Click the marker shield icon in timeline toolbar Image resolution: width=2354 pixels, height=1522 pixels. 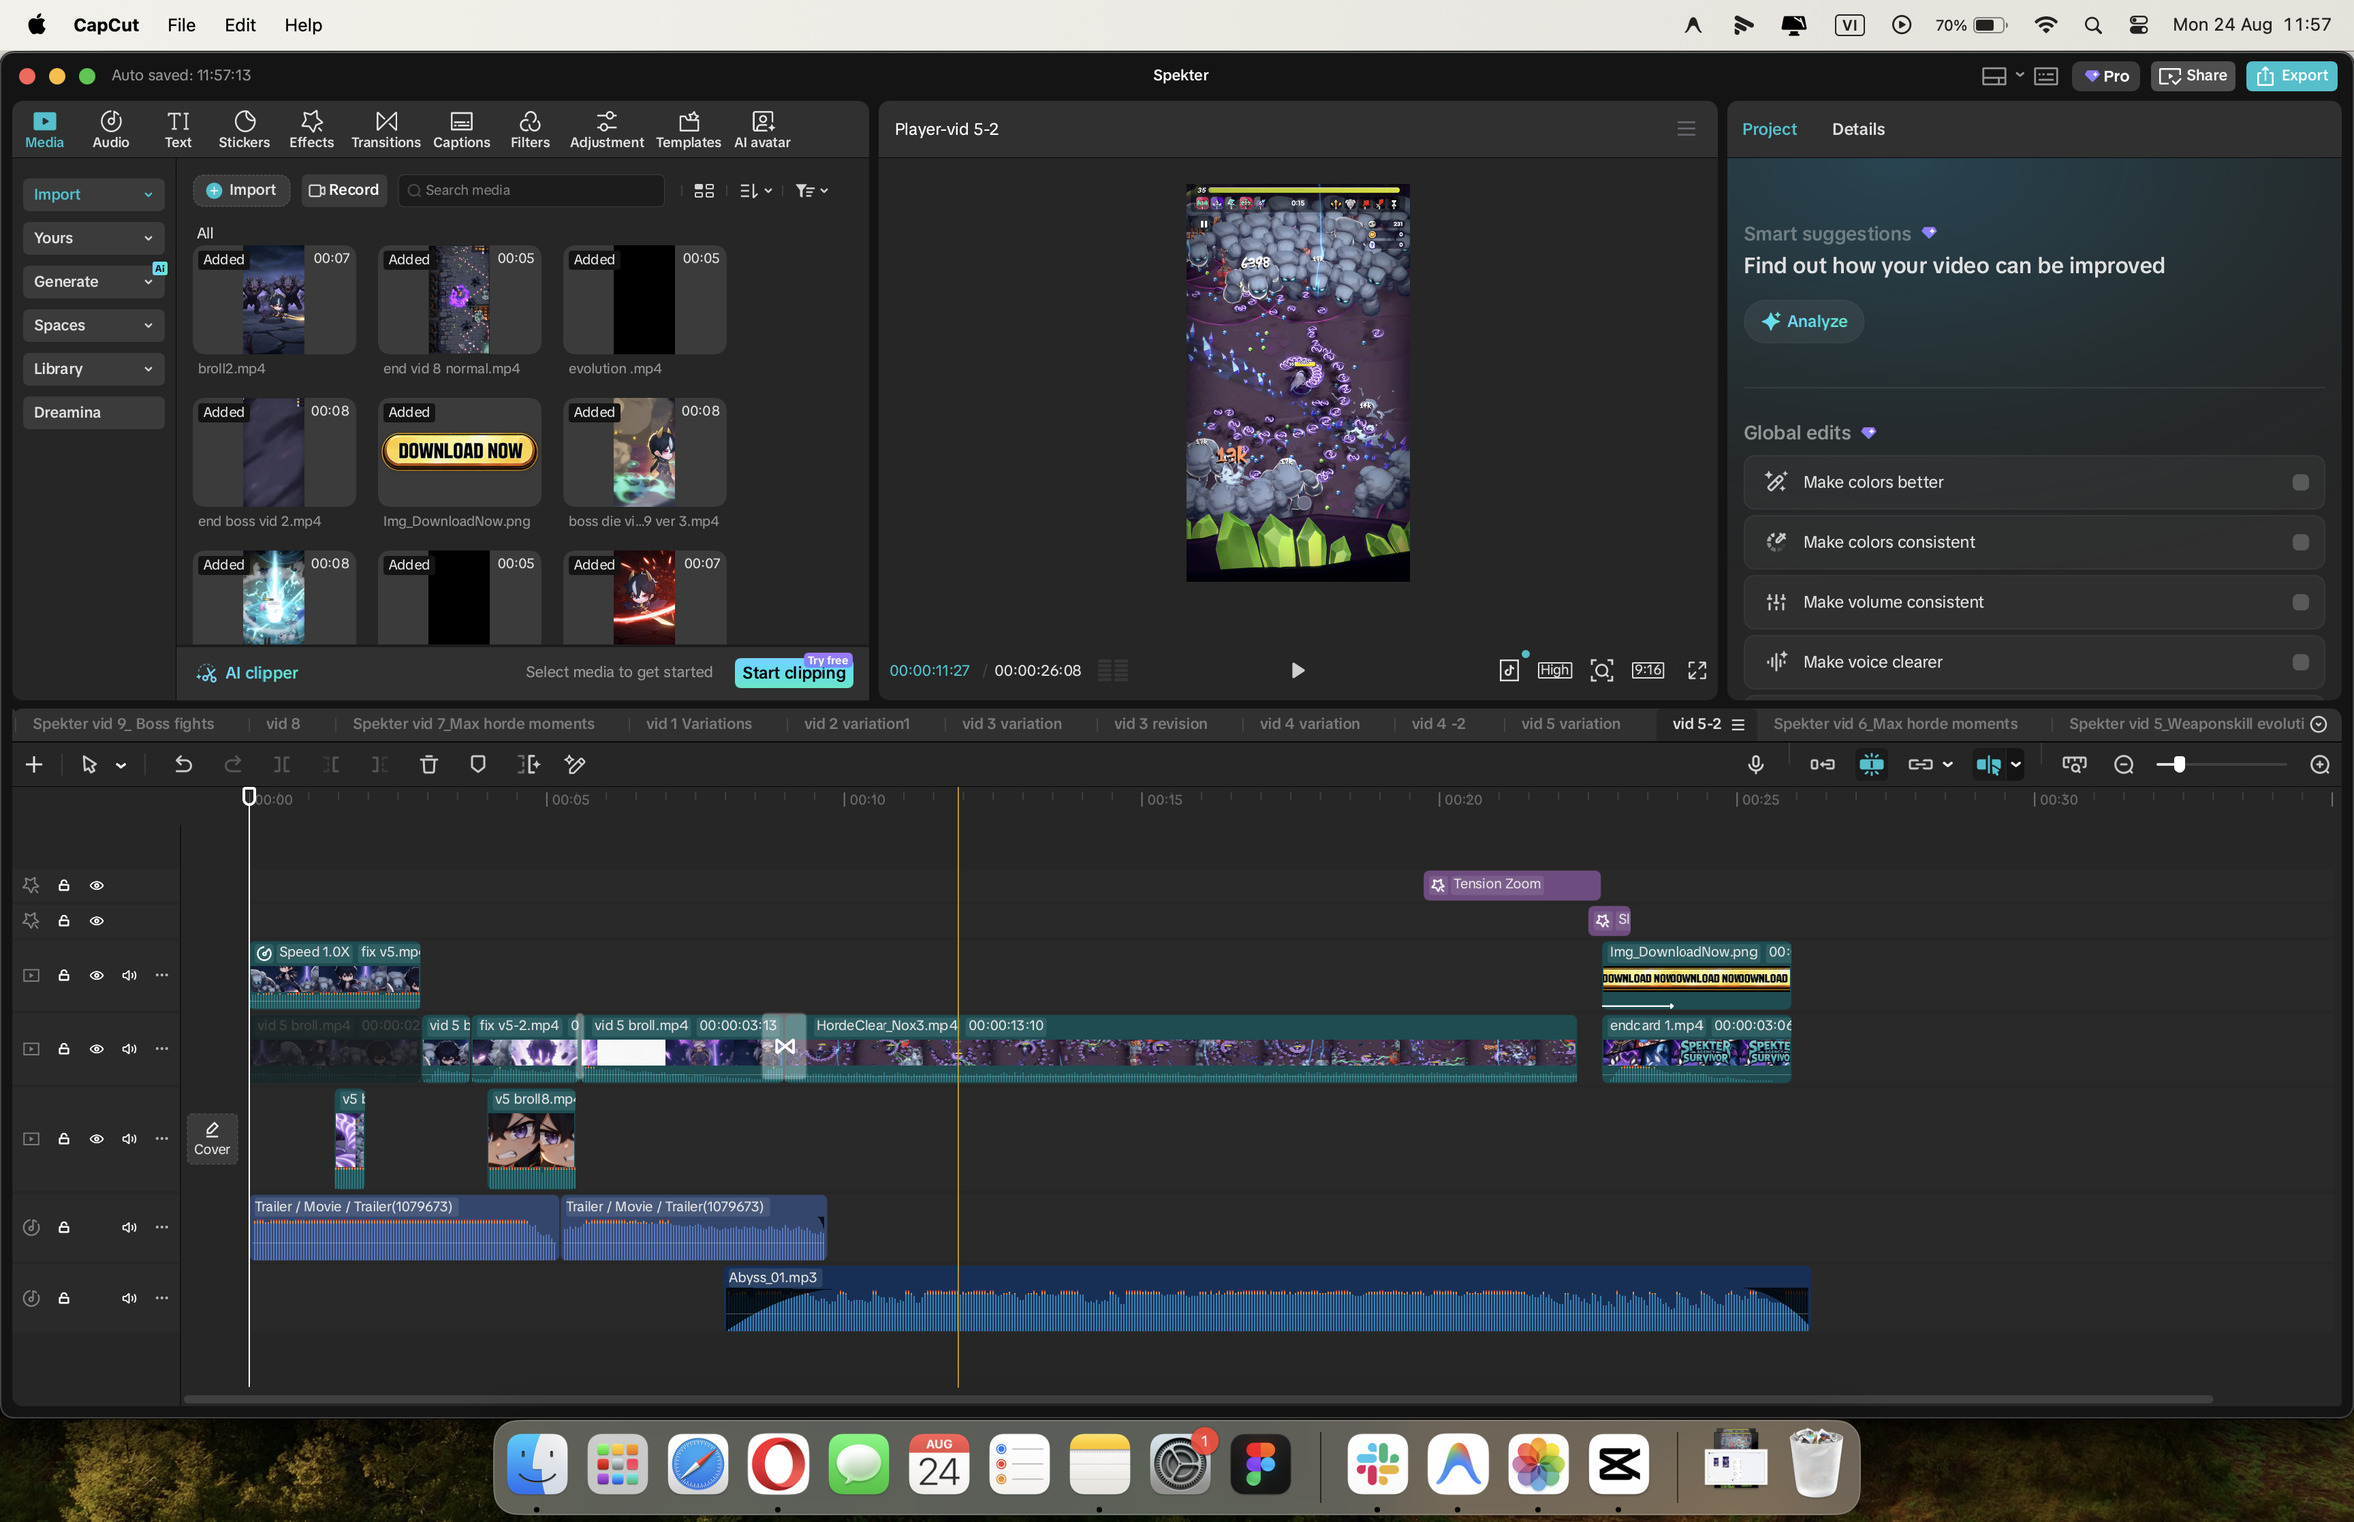[478, 764]
